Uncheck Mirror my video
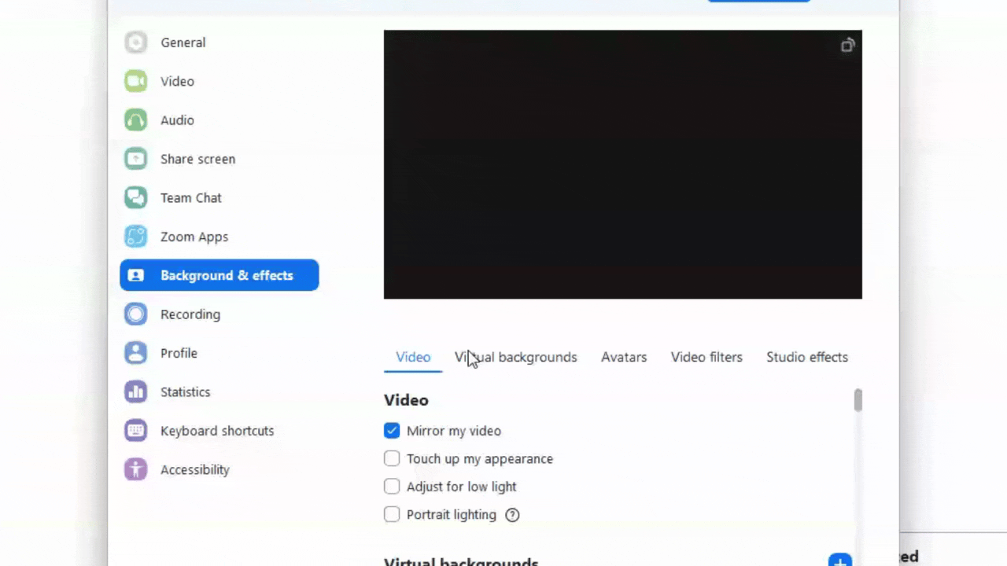 click(x=392, y=431)
